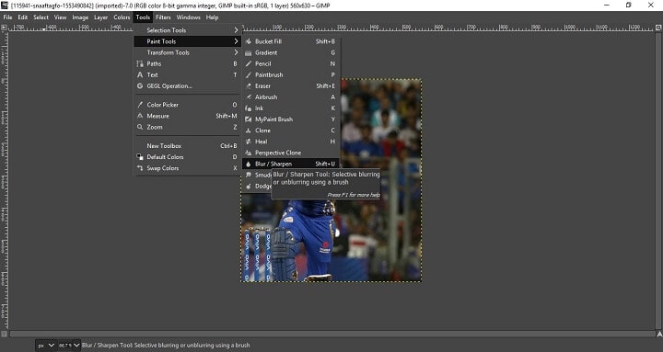Open navigation preview icon at scrollbar corner
This screenshot has width=663, height=352.
[x=658, y=335]
